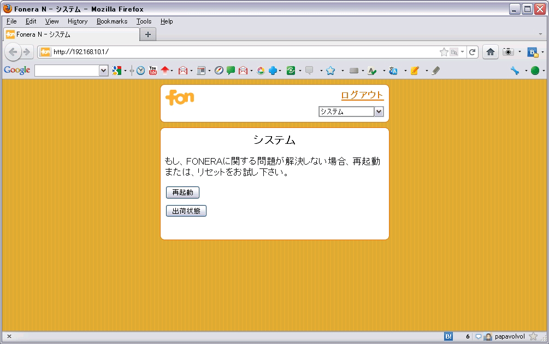Focus the Google toolbar search field
The height and width of the screenshot is (344, 549).
[67, 71]
